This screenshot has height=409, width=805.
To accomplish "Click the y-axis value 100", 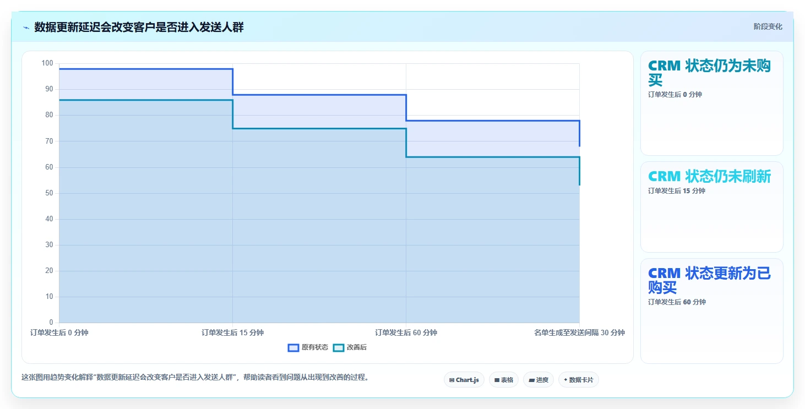I will point(47,63).
